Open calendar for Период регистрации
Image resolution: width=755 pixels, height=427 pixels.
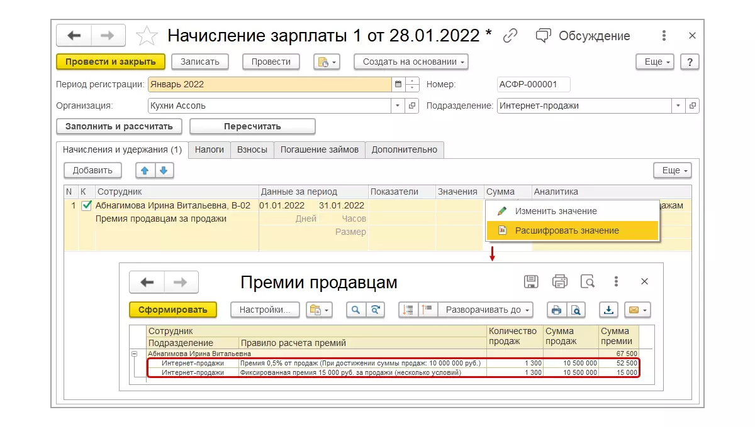398,84
